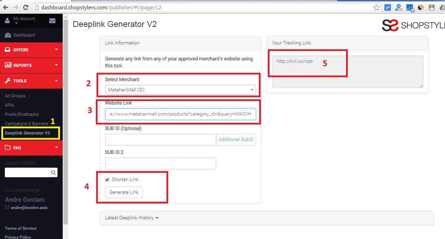Open the Terms of Service link
This screenshot has width=445, height=239.
pyautogui.click(x=21, y=228)
